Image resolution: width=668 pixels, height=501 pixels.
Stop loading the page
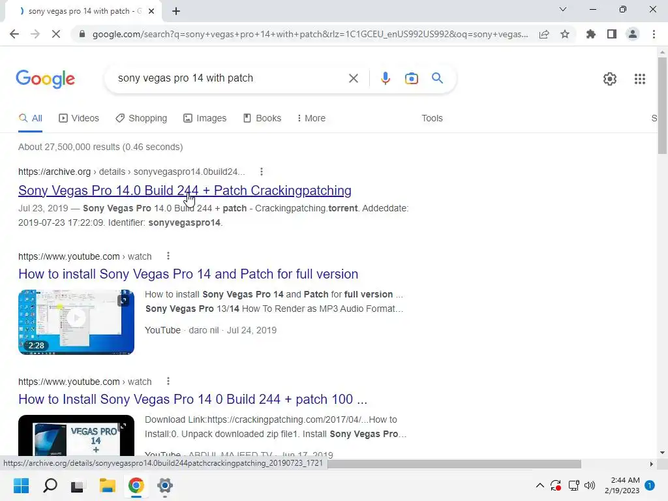(x=56, y=34)
